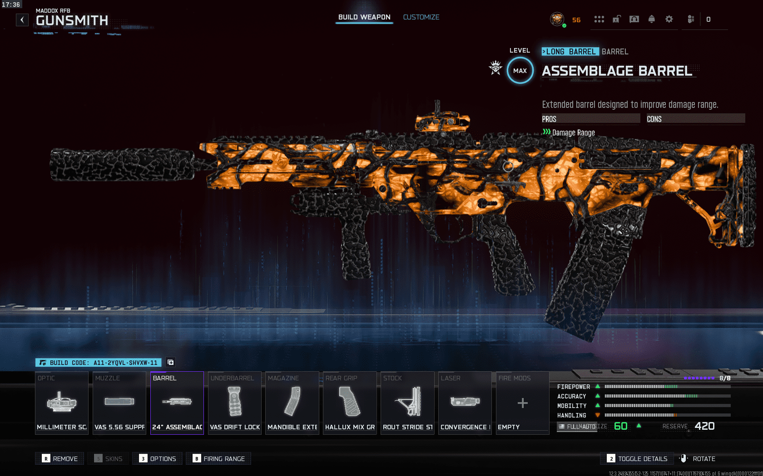Click the Build Code label

99,363
